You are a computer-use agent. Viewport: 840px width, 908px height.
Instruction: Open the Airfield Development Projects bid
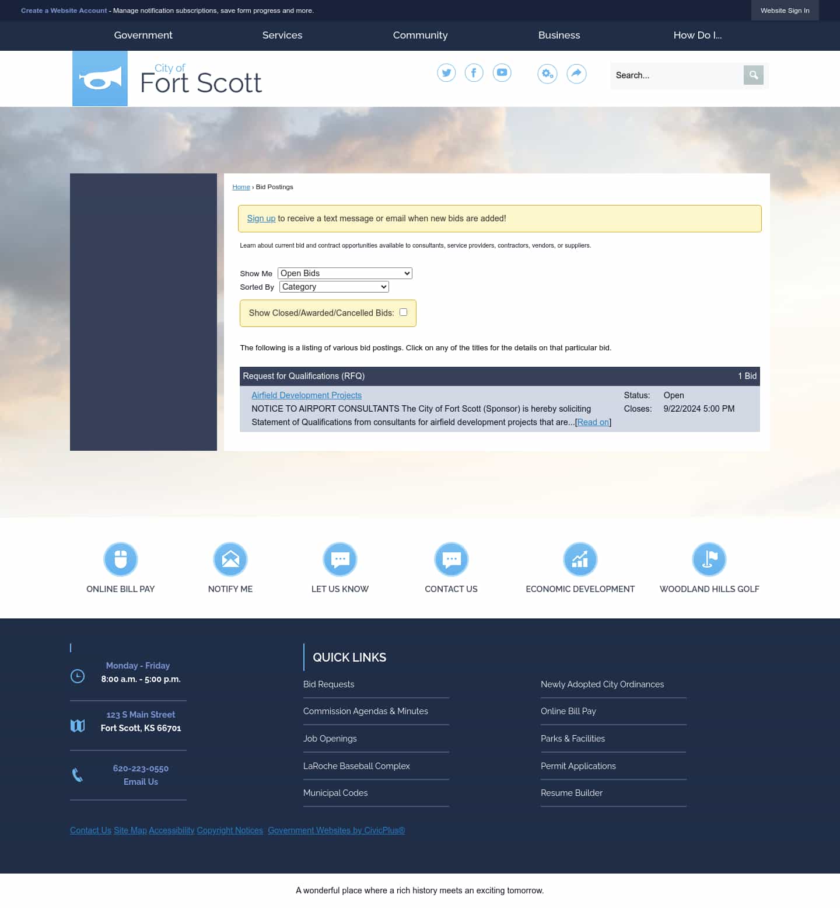coord(307,395)
